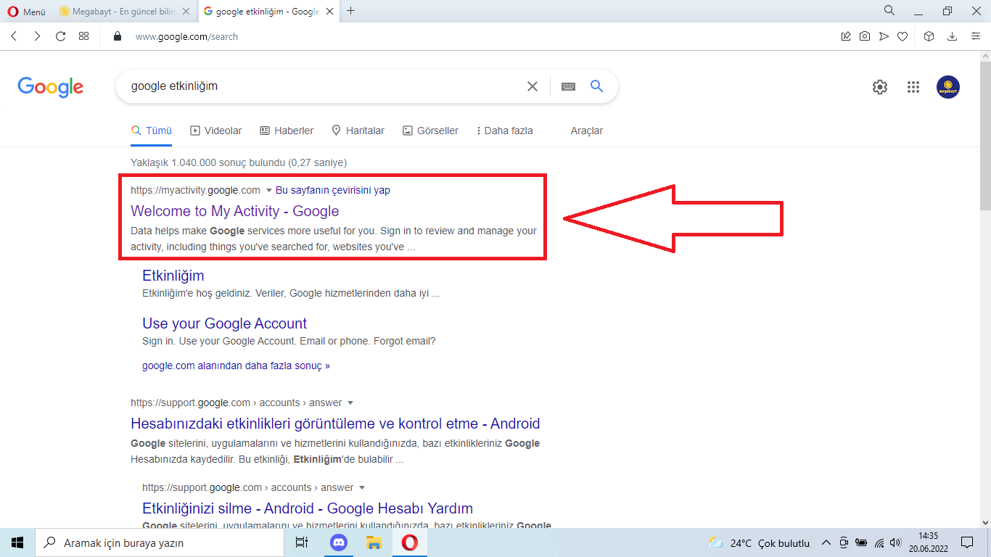
Task: Open the on-screen keyboard in the search bar
Action: tap(567, 86)
